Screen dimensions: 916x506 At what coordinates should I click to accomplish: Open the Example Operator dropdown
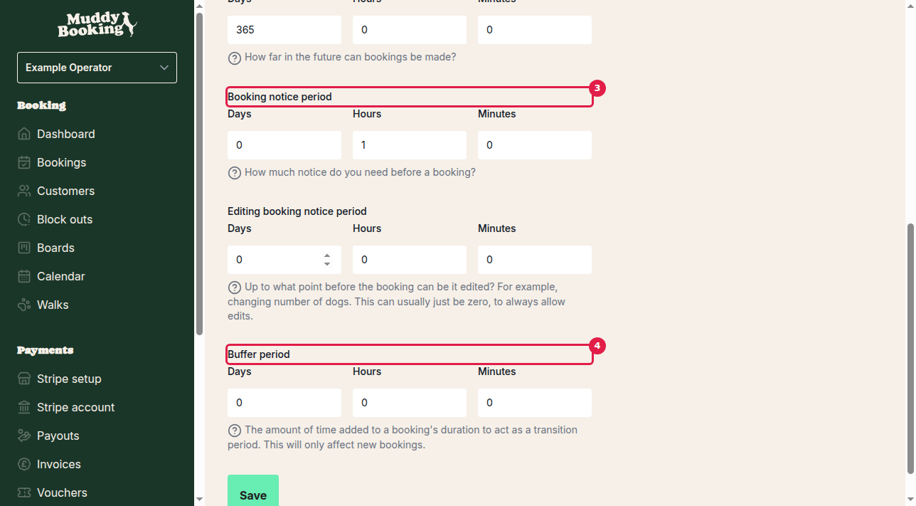pos(97,67)
